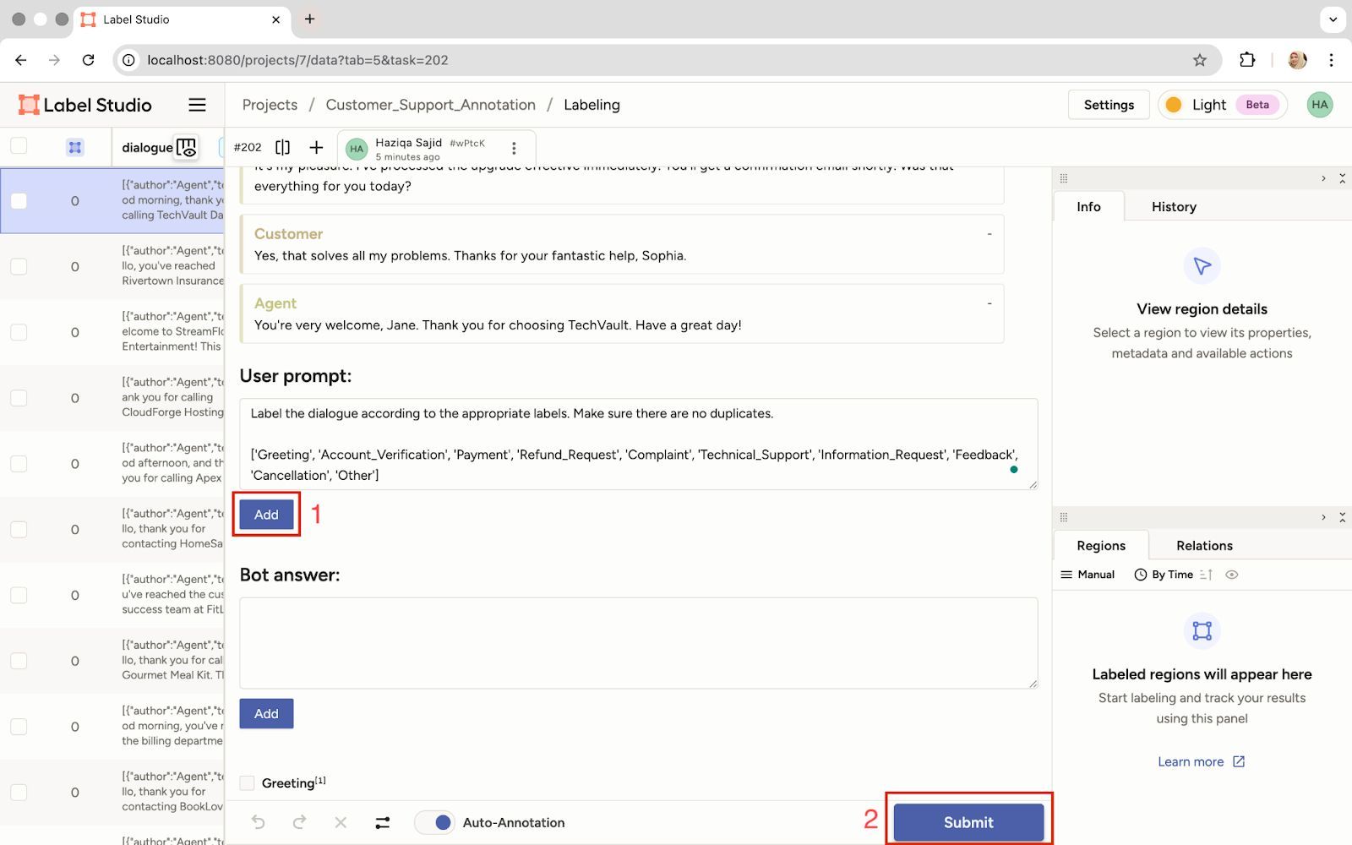
Task: Click the undo arrow in bottom toolbar
Action: (259, 822)
